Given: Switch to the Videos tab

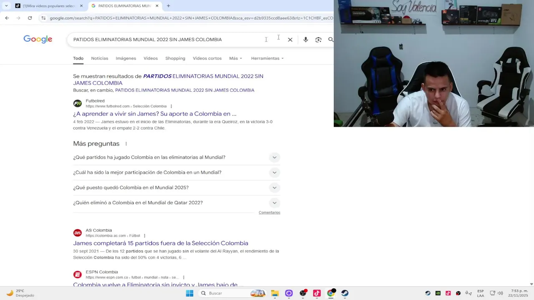Looking at the screenshot, I should coord(151,58).
